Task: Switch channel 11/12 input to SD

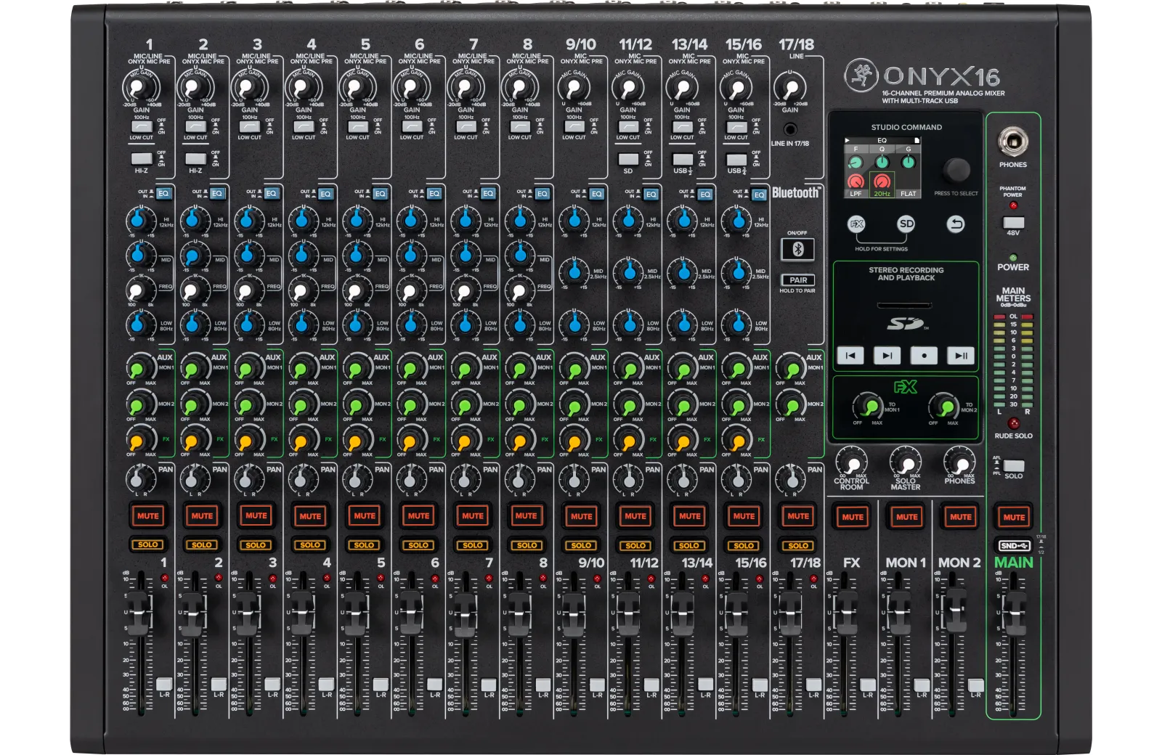Action: (x=627, y=159)
